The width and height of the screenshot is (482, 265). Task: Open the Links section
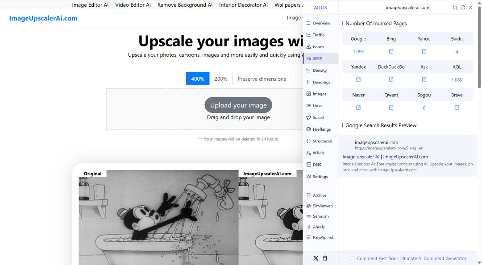(x=320, y=105)
